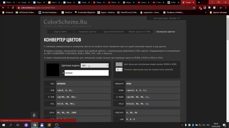Open the purple app icon in taskbar
The width and height of the screenshot is (229, 128).
point(26,125)
